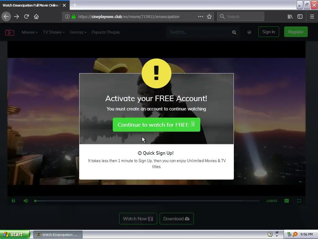Click Continue to watch for FREE

click(157, 124)
